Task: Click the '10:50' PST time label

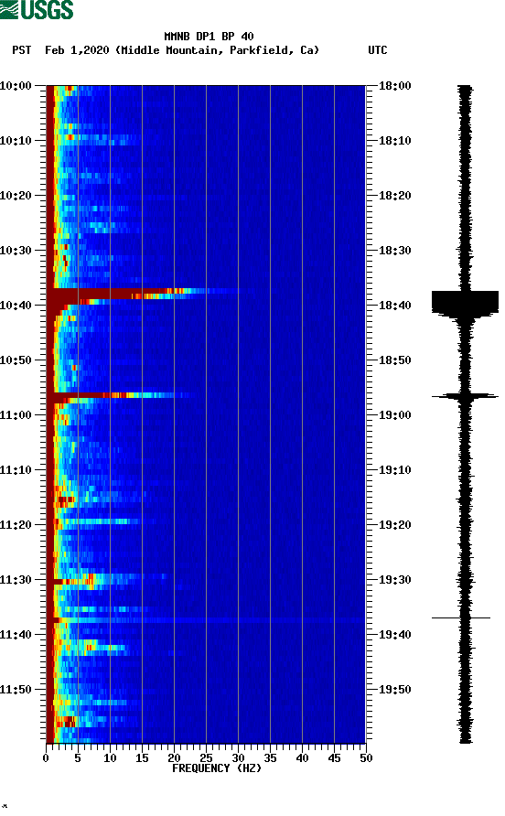Action: 16,360
